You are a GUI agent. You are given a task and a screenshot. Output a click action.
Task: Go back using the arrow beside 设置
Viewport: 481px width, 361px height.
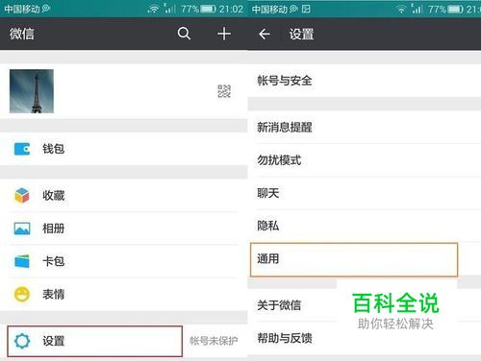[x=265, y=34]
